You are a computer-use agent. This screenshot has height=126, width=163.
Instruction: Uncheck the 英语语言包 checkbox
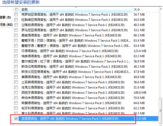pyautogui.click(x=16, y=119)
